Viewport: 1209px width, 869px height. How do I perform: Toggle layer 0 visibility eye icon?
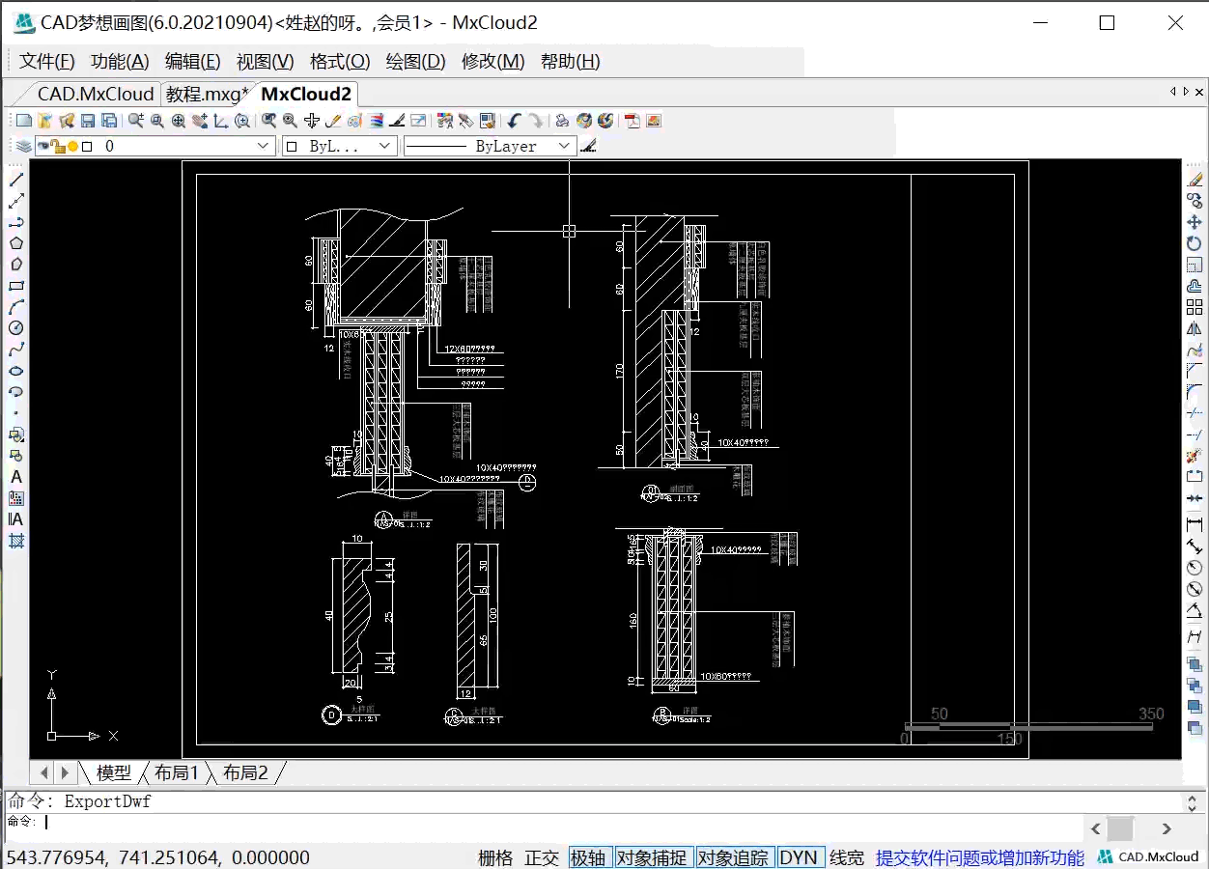tap(44, 146)
